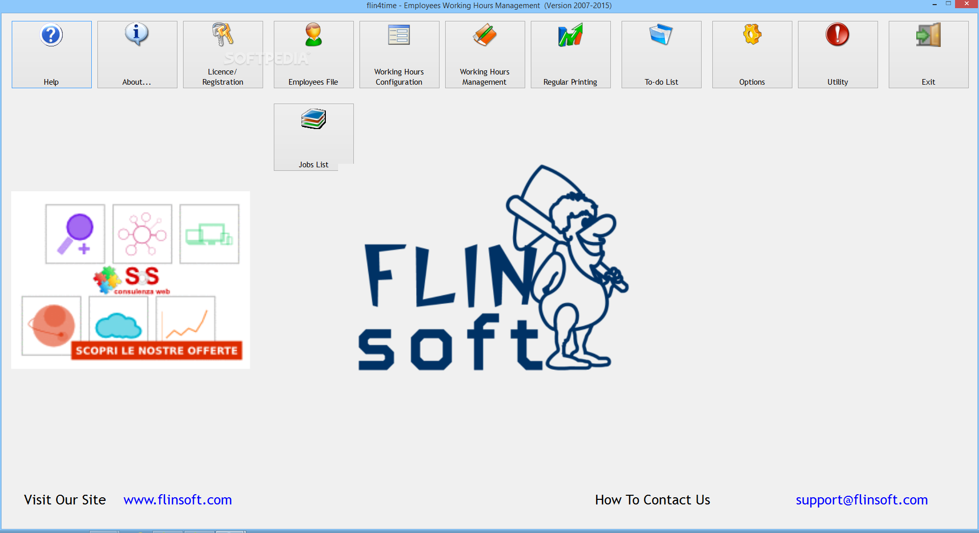Click the FLINsoft mascot logo image
This screenshot has height=533, width=979.
tap(493, 268)
